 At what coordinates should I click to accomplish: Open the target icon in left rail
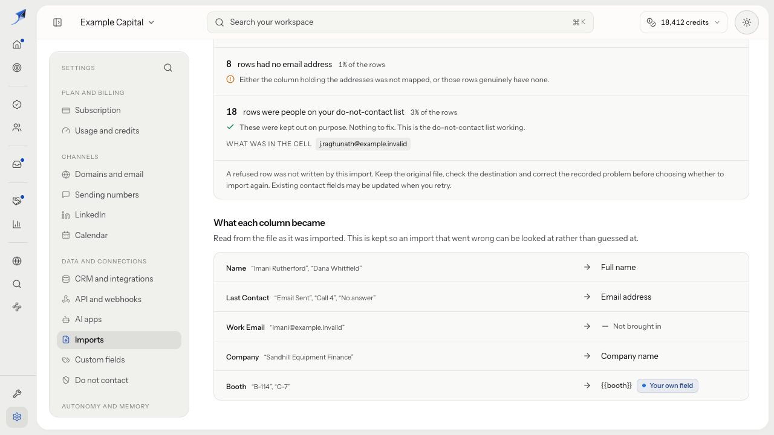point(17,68)
